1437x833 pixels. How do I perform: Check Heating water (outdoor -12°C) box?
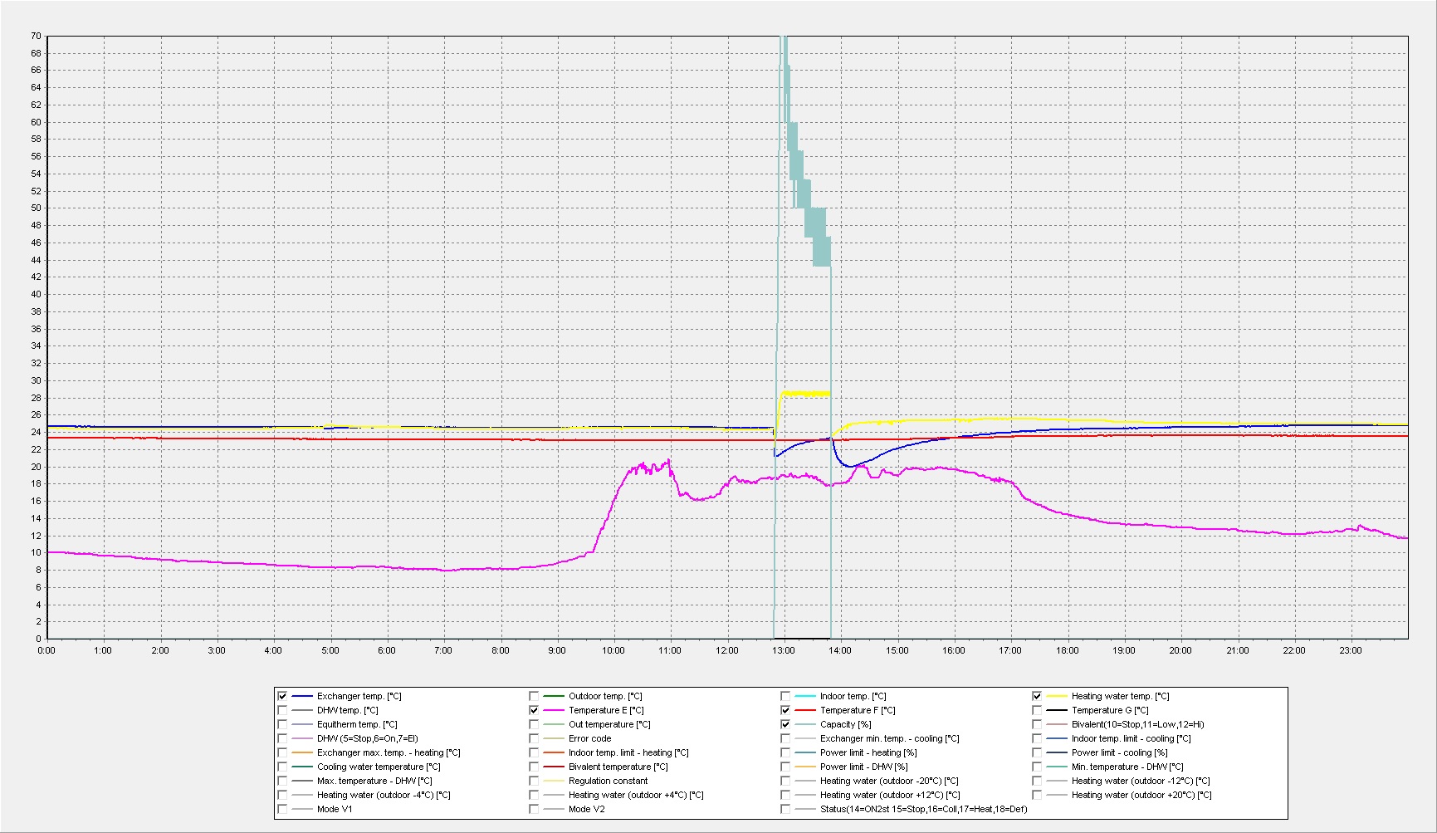coord(1037,781)
